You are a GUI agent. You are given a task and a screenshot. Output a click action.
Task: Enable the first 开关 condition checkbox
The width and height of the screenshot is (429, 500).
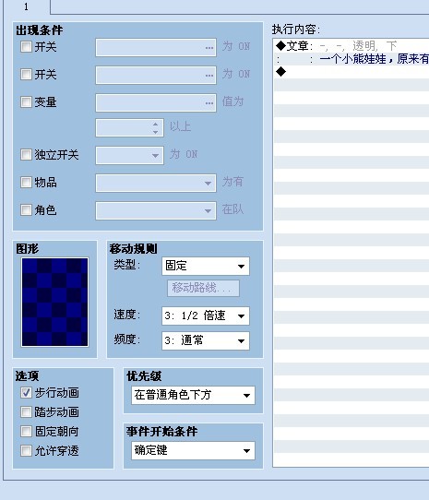pyautogui.click(x=26, y=46)
